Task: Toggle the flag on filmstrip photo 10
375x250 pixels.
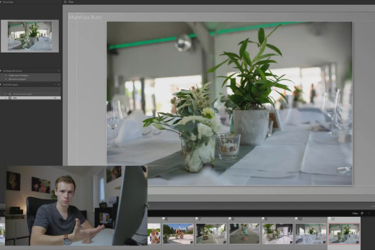Action: pos(296,219)
